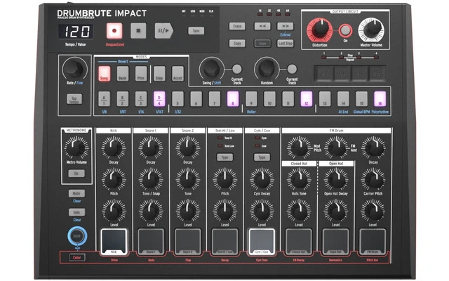Viewport: 449px width, 281px height.
Task: Toggle step button 9 Roller
Action: [x=251, y=99]
